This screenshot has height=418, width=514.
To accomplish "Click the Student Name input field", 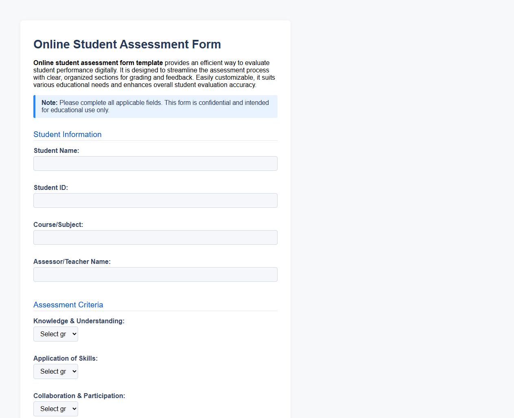I will (155, 163).
